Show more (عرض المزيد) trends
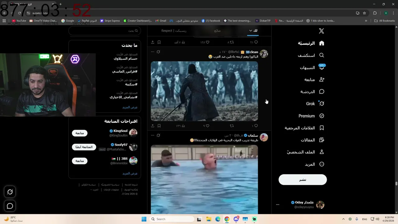This screenshot has height=224, width=398. [130, 107]
